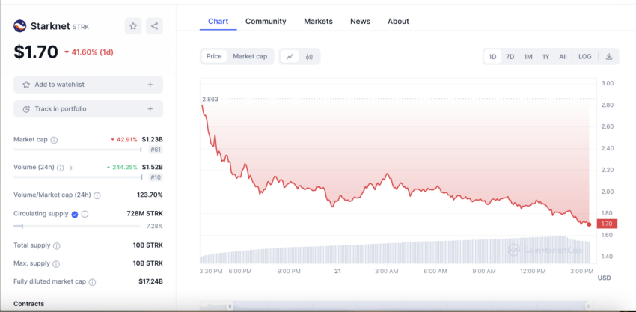Click info icon beside Fully diluted market cap
The image size is (636, 312).
point(92,282)
